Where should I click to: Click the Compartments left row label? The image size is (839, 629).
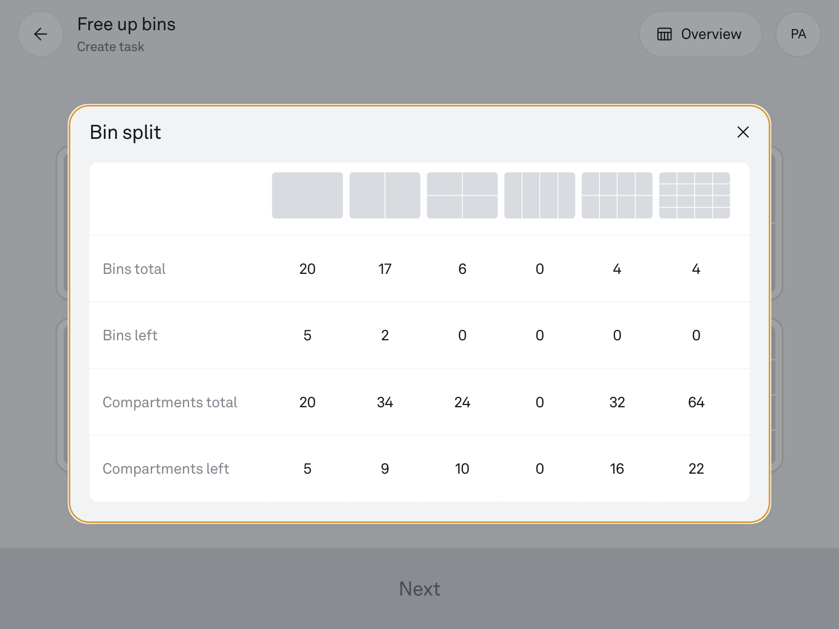tap(166, 469)
